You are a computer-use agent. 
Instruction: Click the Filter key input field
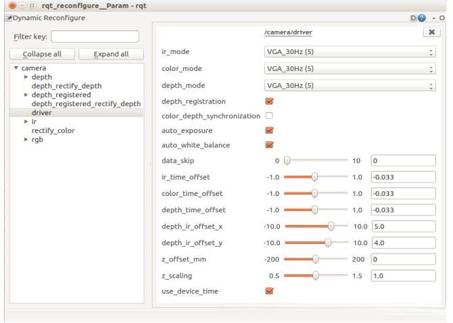pos(95,36)
